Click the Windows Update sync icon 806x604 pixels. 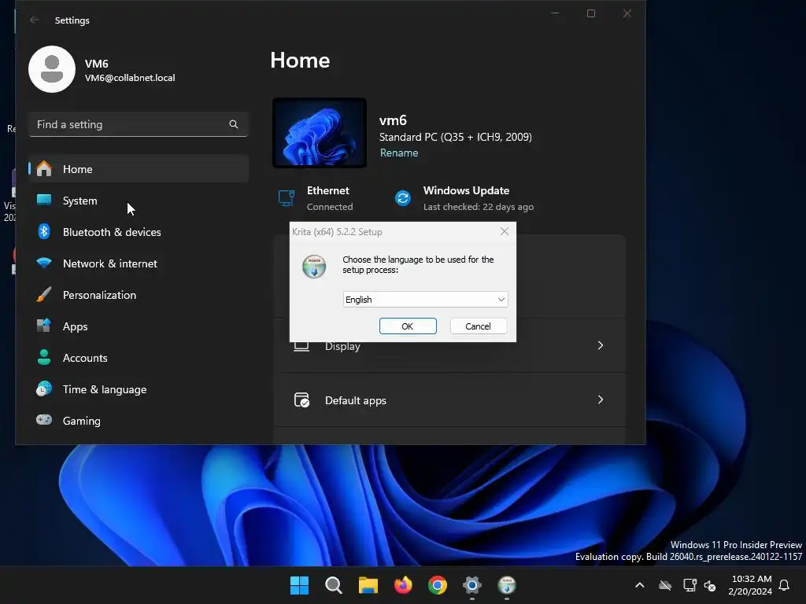[x=403, y=197]
